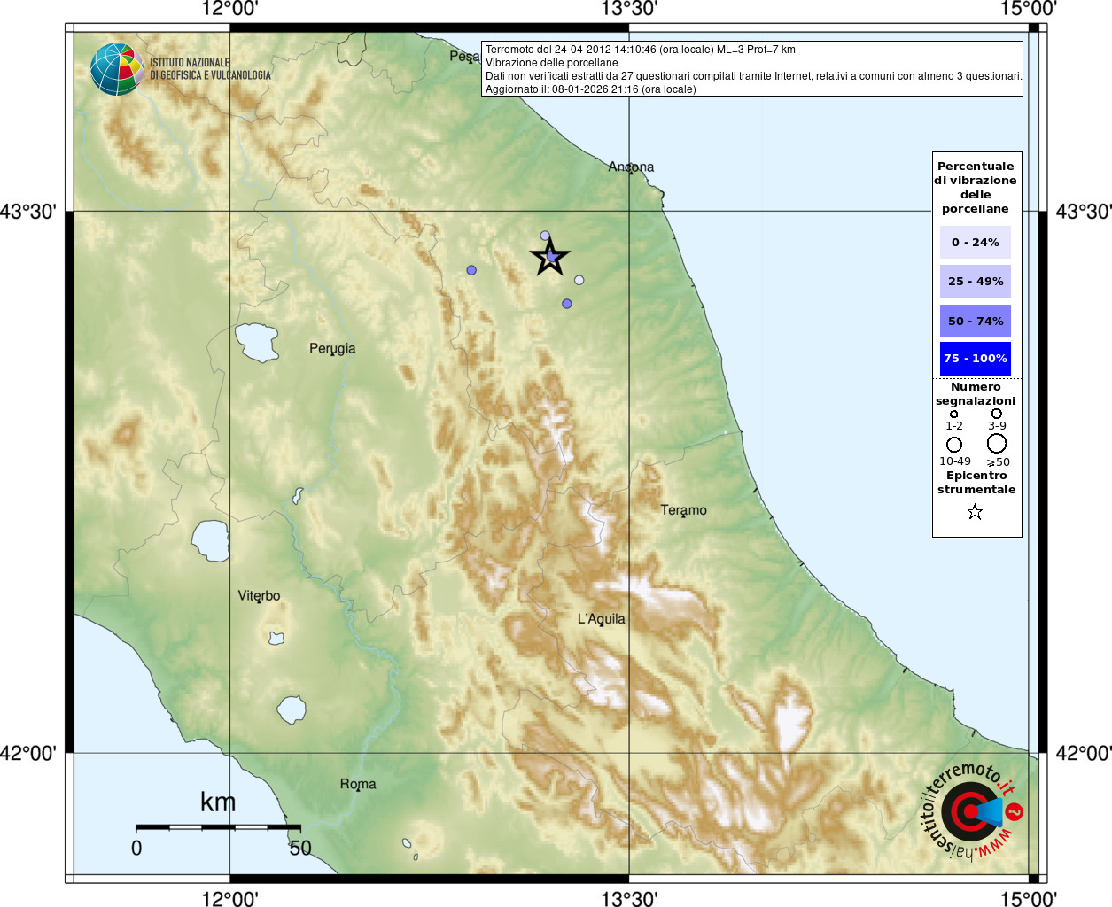1112x907 pixels.
Task: Select the 75 - 100% legend swatch
Action: 976,359
